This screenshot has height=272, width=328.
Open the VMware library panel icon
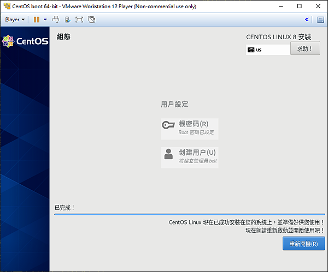coord(320,20)
